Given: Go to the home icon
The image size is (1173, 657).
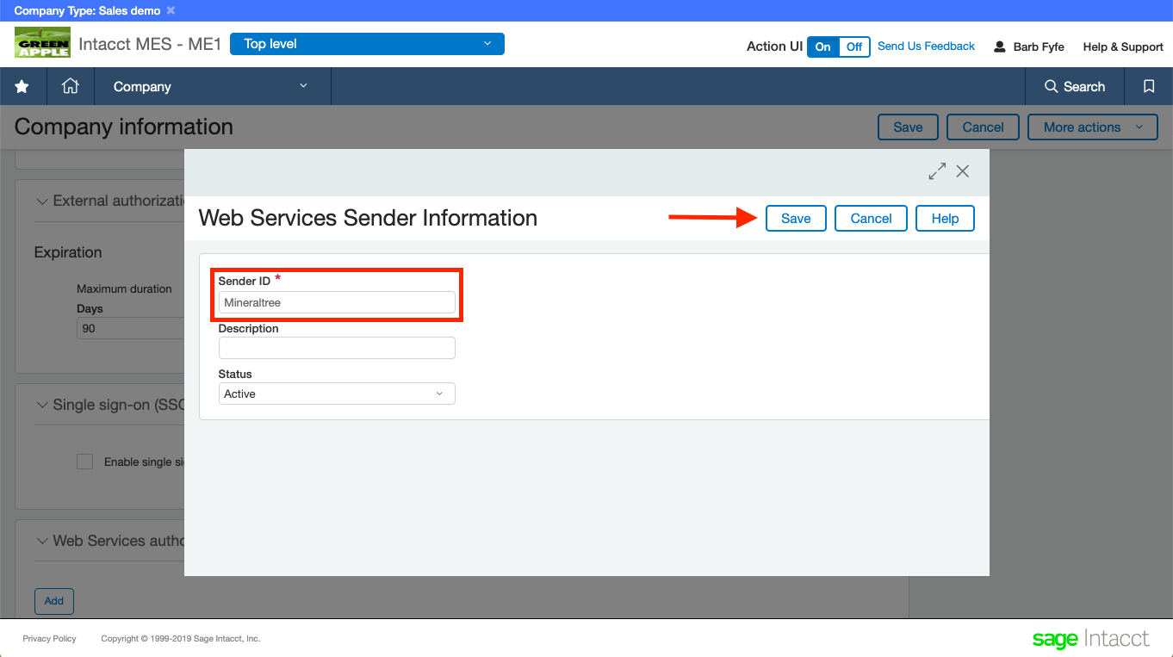Looking at the screenshot, I should point(71,86).
